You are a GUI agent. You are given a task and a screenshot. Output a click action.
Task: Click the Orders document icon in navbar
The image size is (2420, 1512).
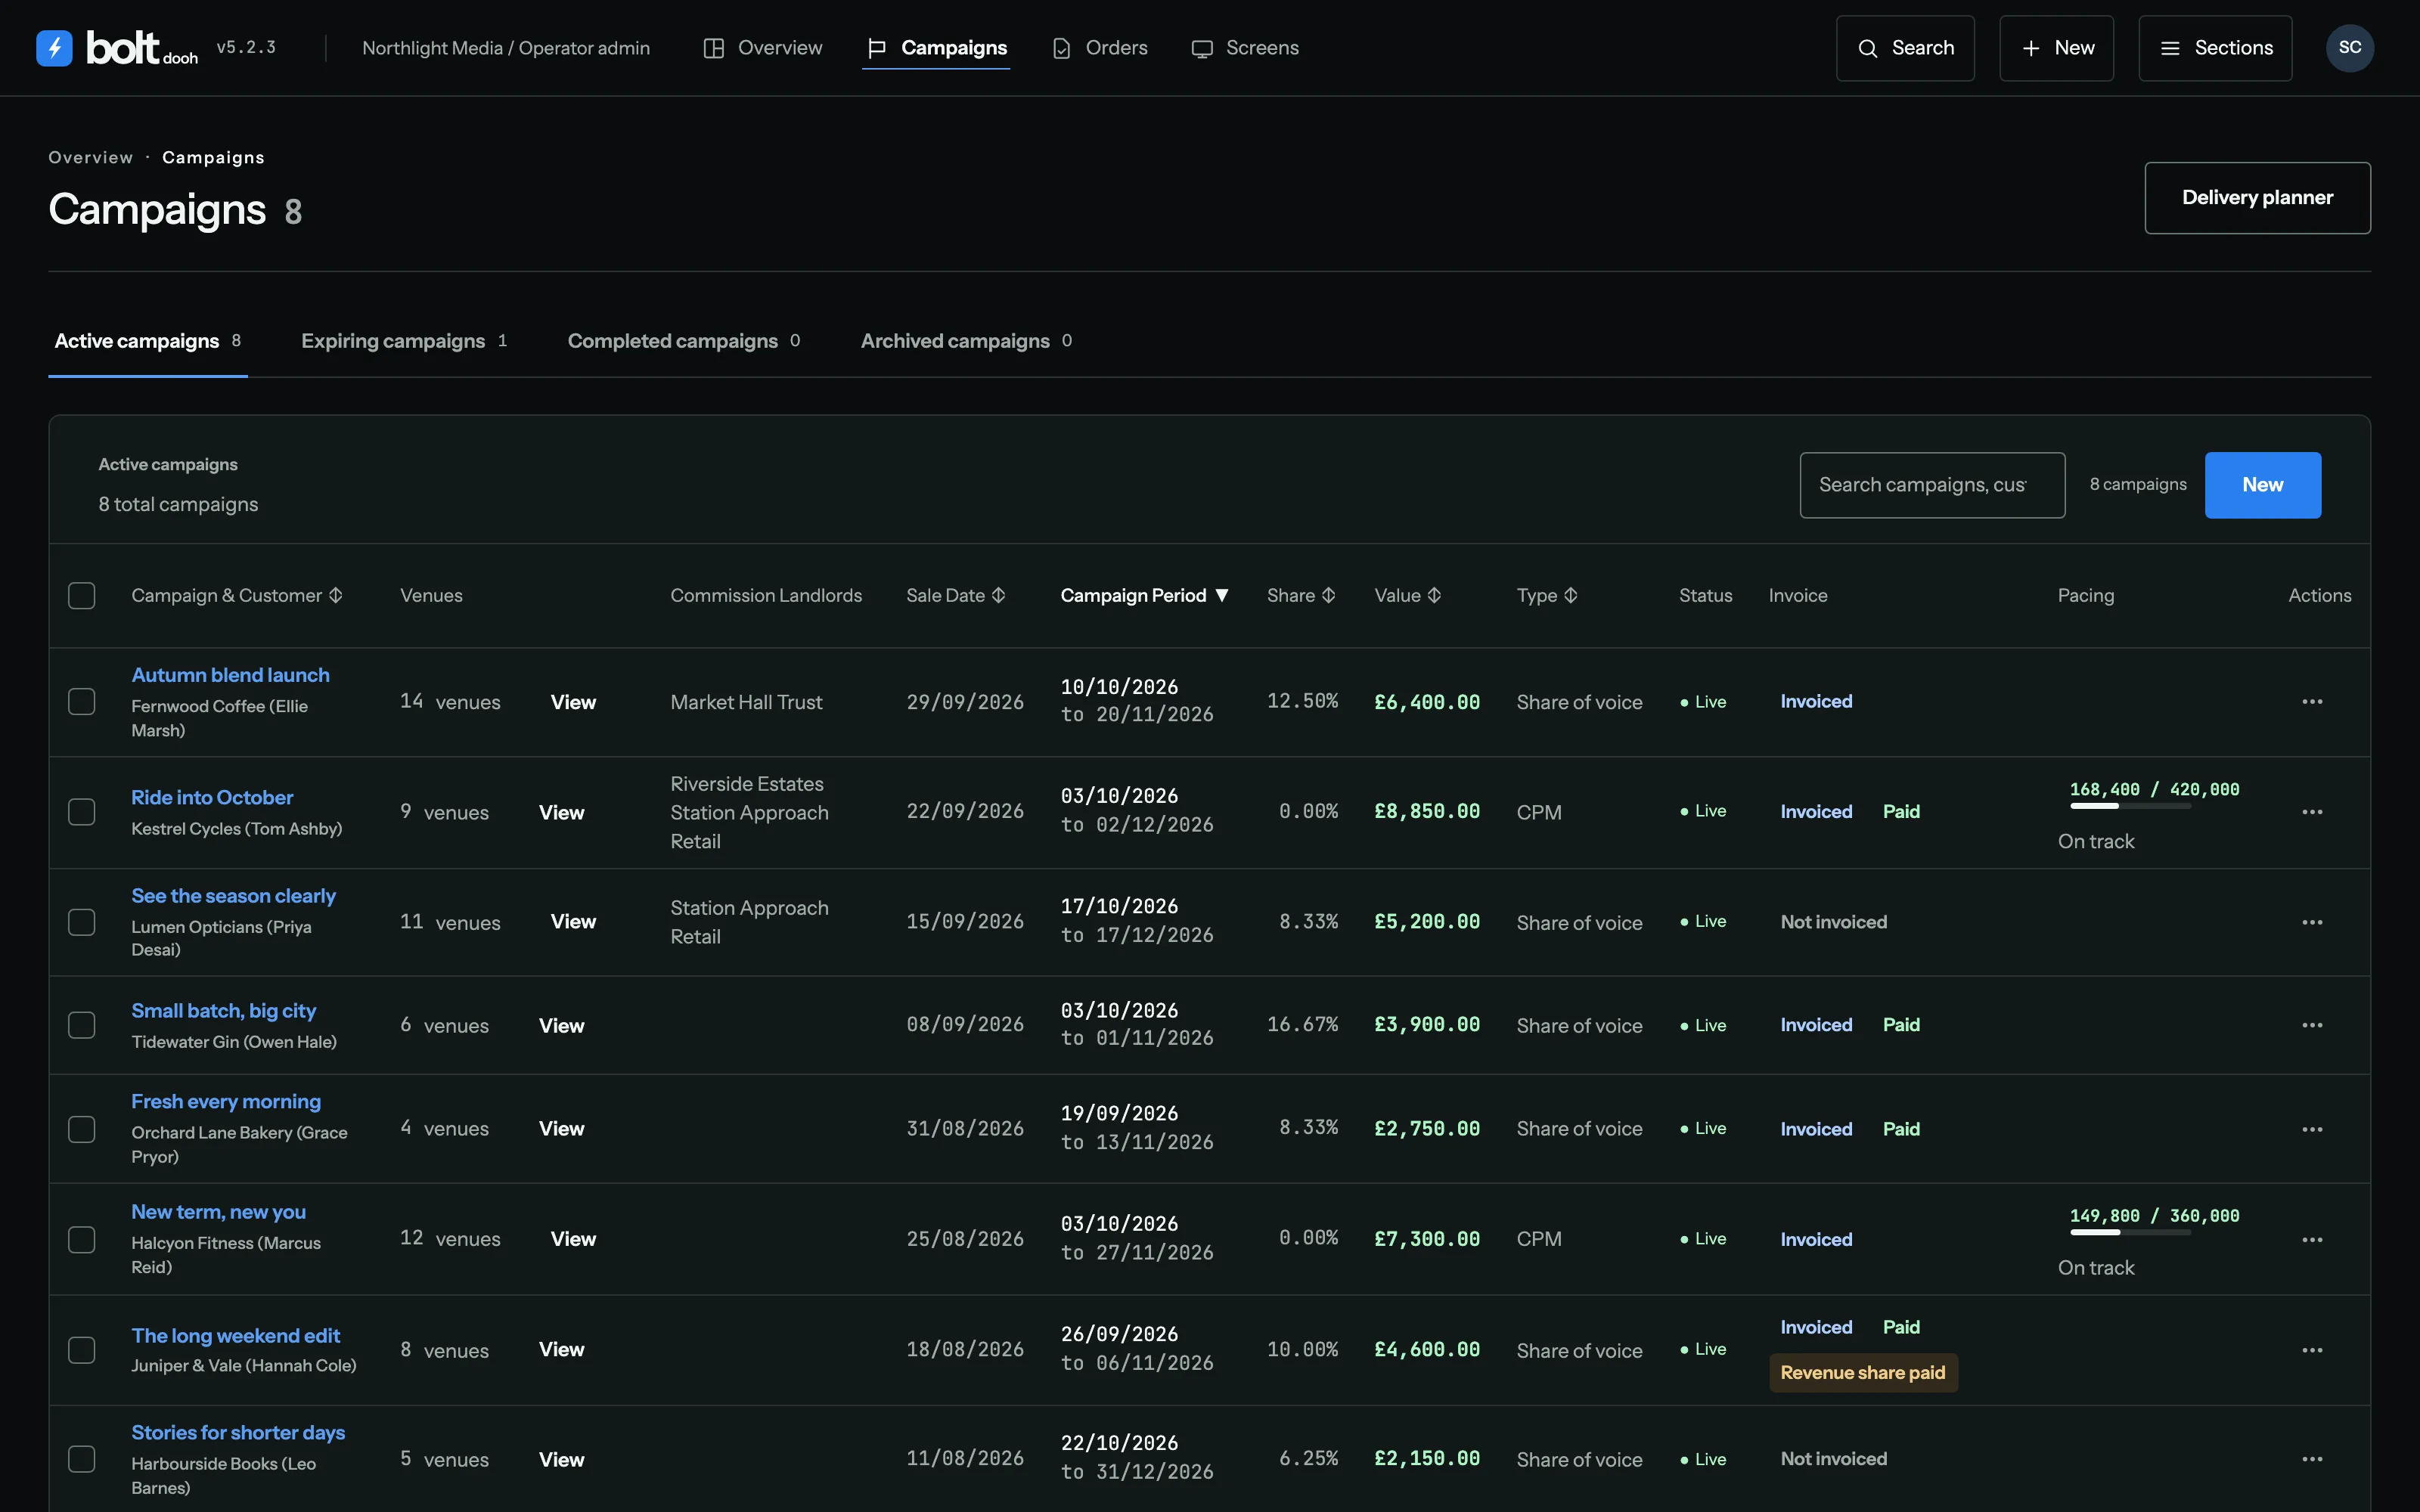(x=1062, y=48)
